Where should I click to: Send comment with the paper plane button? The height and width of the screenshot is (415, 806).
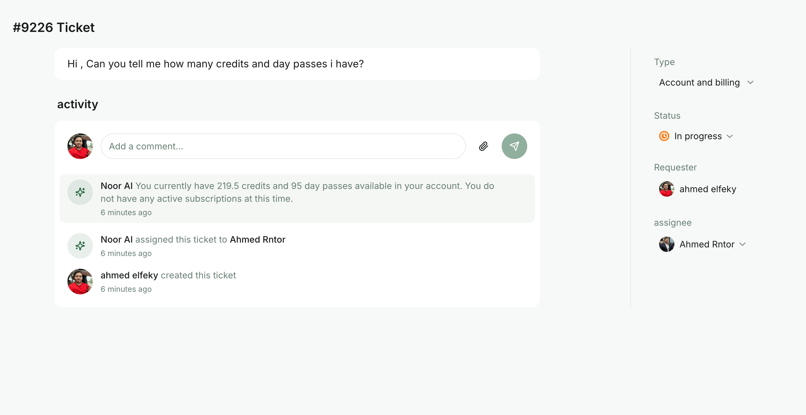point(514,146)
